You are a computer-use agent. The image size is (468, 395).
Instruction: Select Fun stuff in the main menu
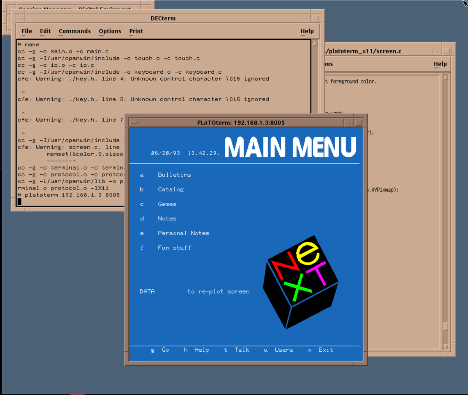pyautogui.click(x=174, y=248)
